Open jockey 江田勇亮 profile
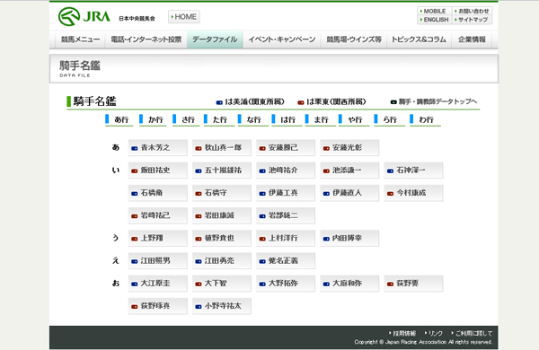 pyautogui.click(x=222, y=261)
